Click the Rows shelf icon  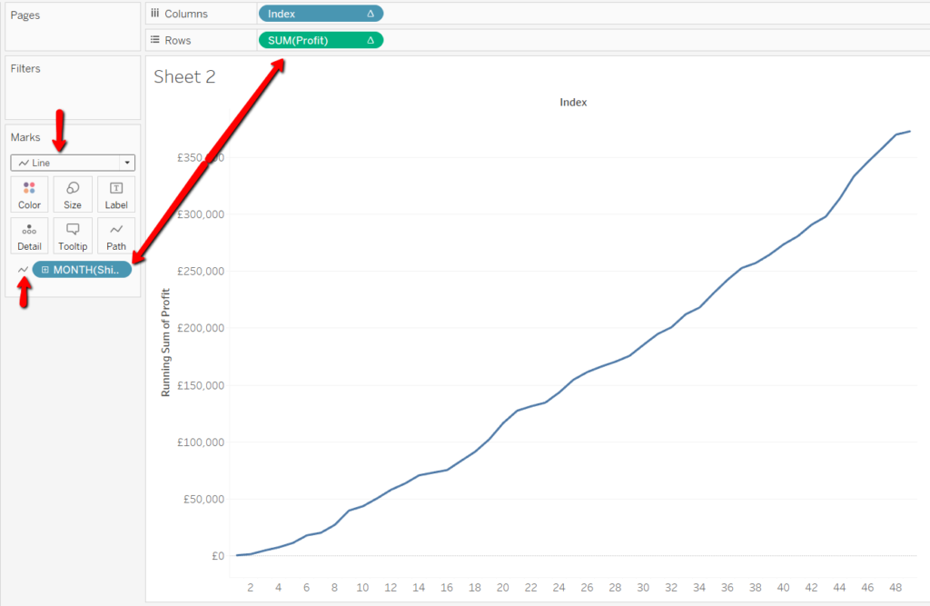[154, 40]
